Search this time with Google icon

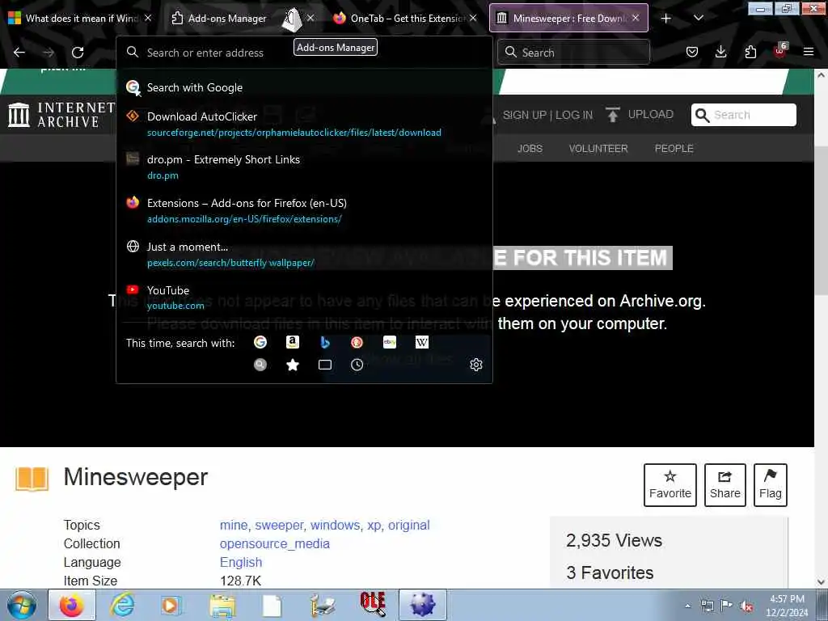[260, 342]
